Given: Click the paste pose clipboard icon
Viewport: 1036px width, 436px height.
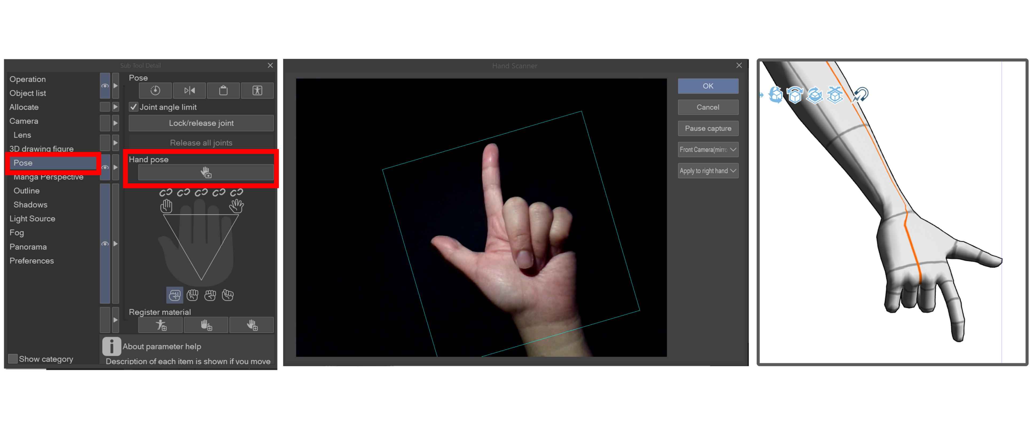Looking at the screenshot, I should pos(223,91).
